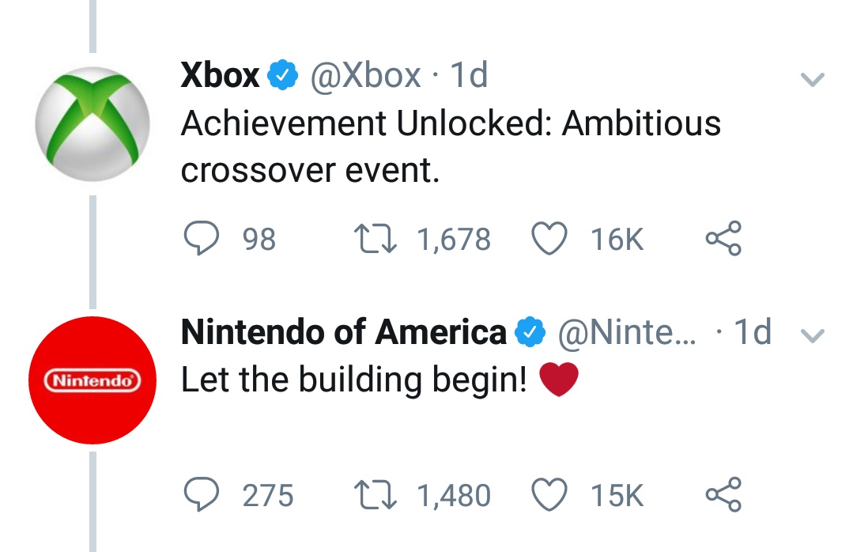Open the @Xbox handle link
This screenshot has width=853, height=552.
click(x=364, y=76)
